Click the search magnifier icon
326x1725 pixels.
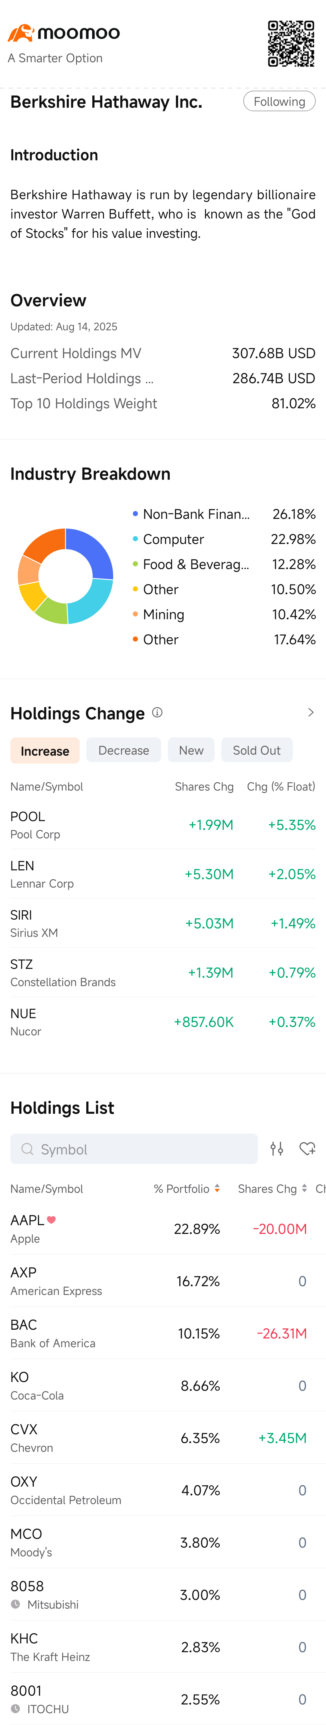27,1149
